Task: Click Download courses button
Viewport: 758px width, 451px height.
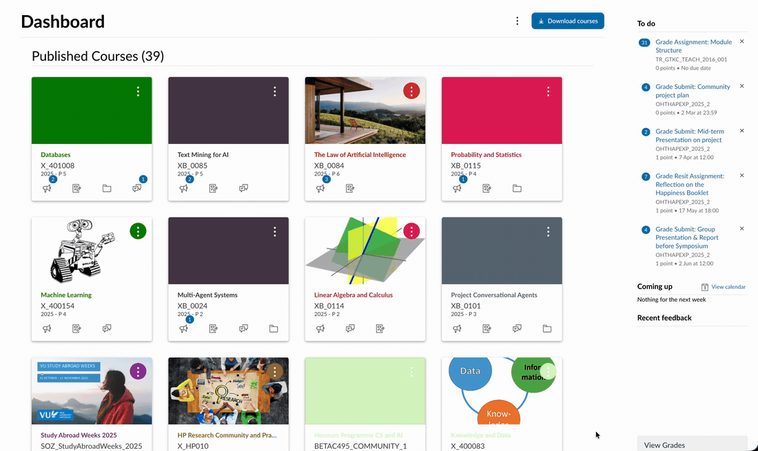Action: (x=568, y=21)
